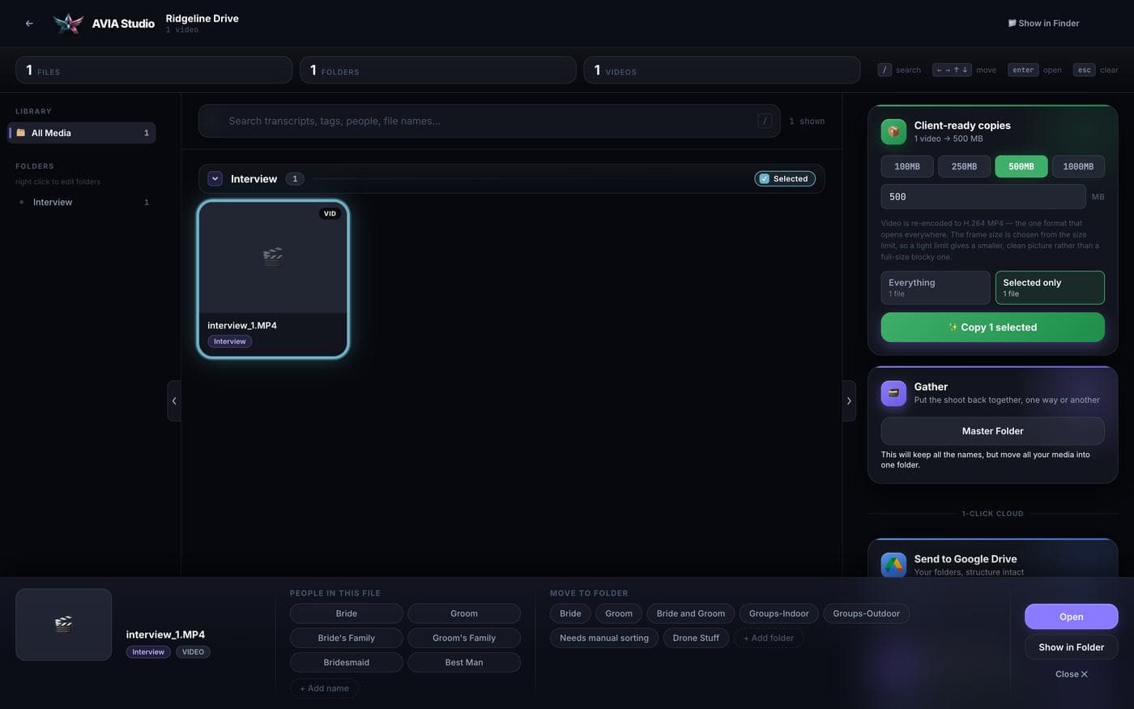Move file to Groups-Indoor folder

778,613
